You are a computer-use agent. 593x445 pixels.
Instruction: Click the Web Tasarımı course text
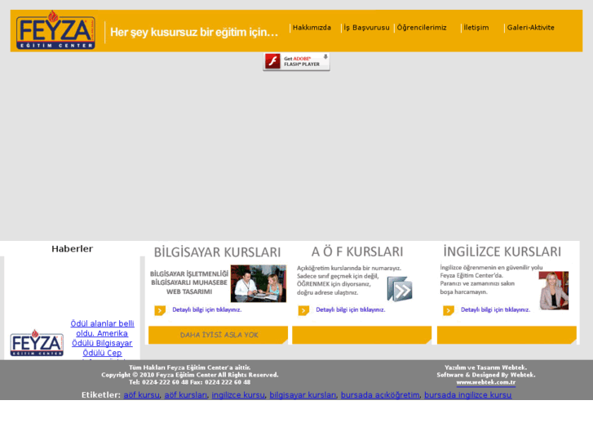tap(189, 292)
